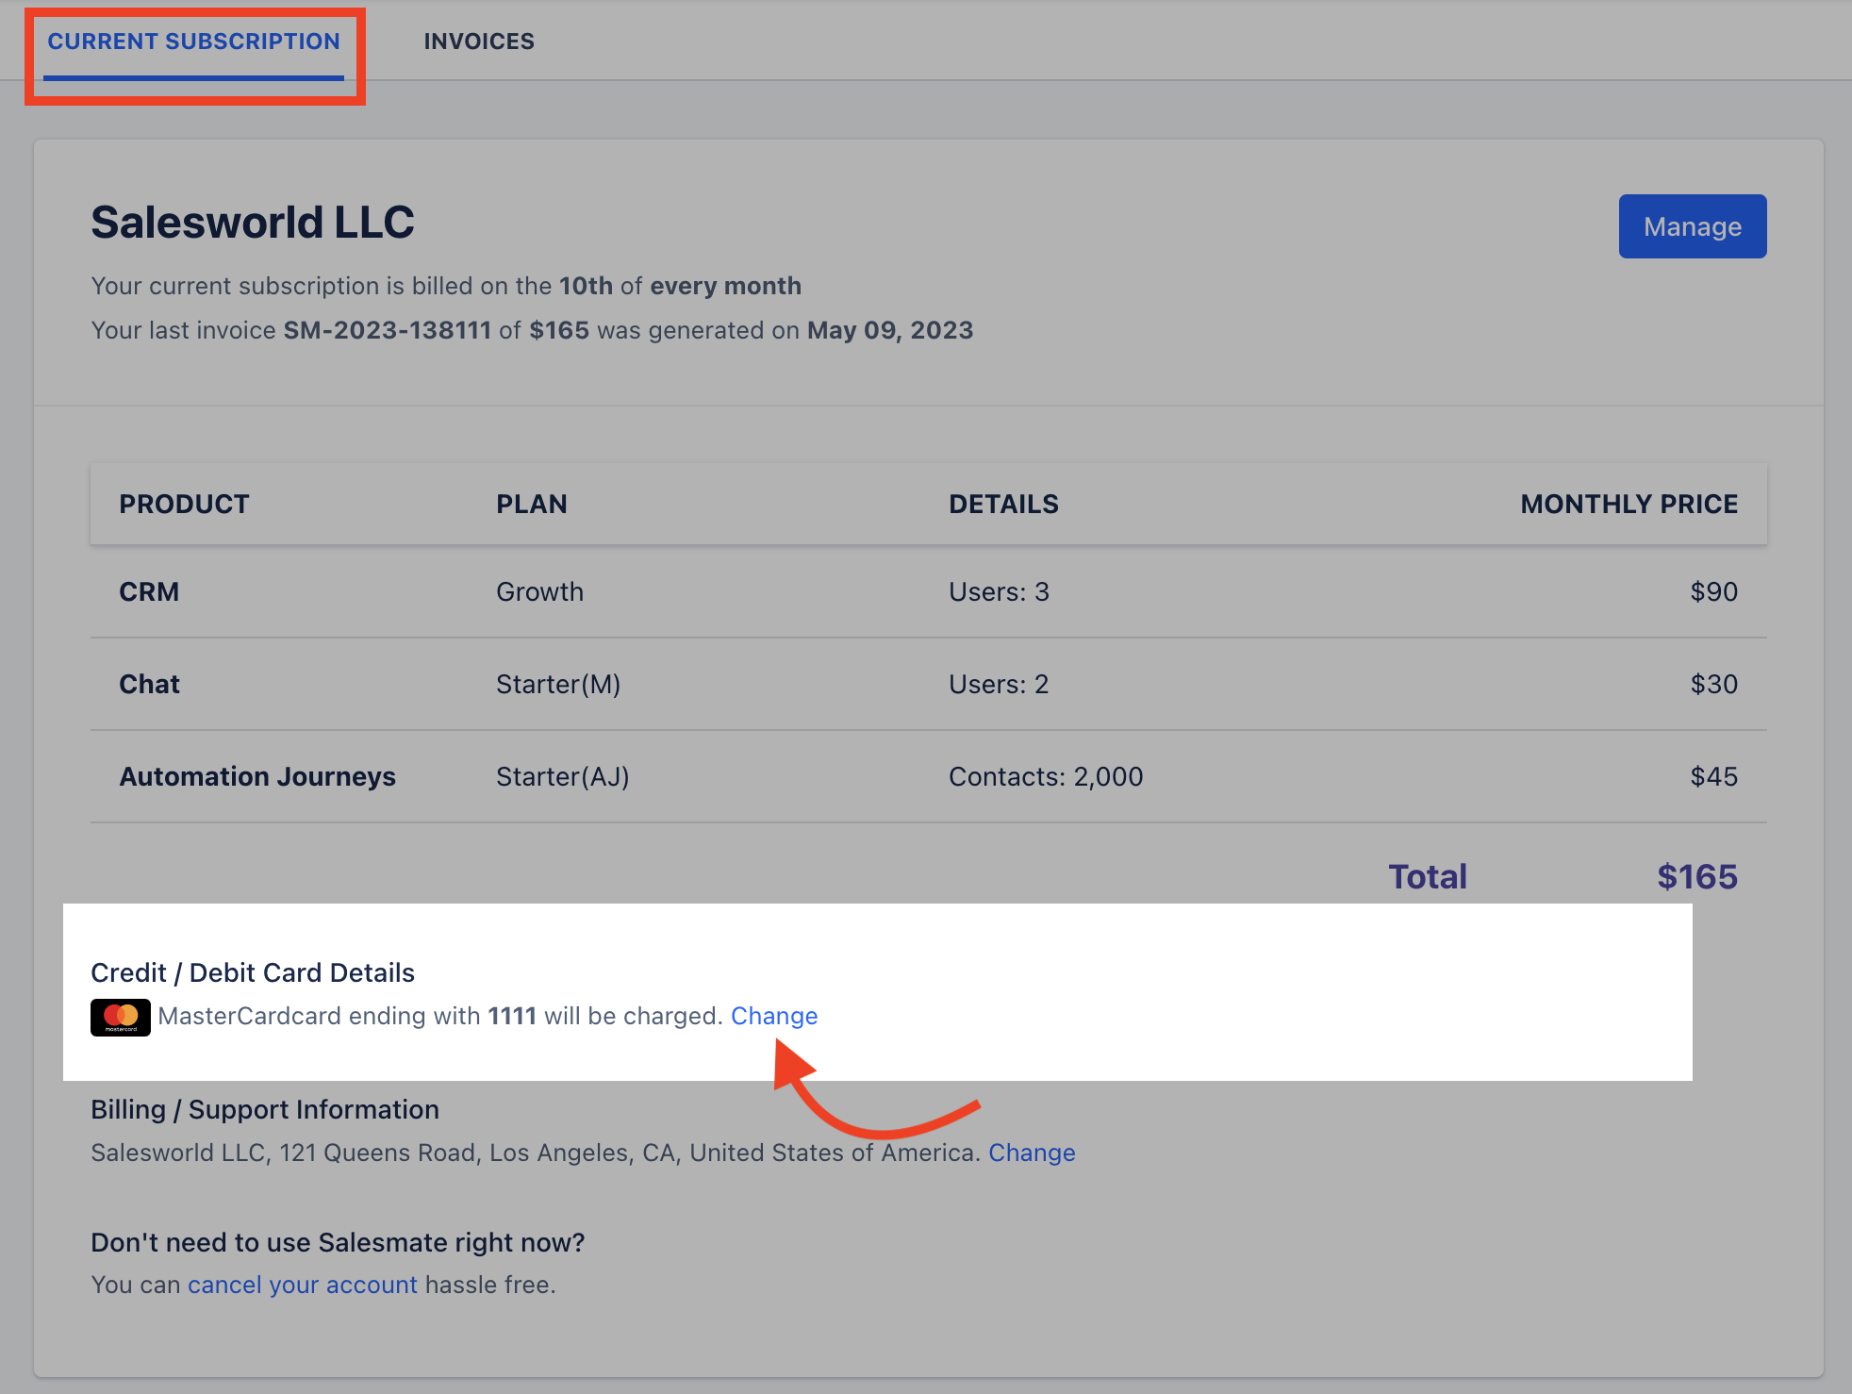Viewport: 1852px width, 1394px height.
Task: Click the $165 total amount
Action: [x=1697, y=876]
